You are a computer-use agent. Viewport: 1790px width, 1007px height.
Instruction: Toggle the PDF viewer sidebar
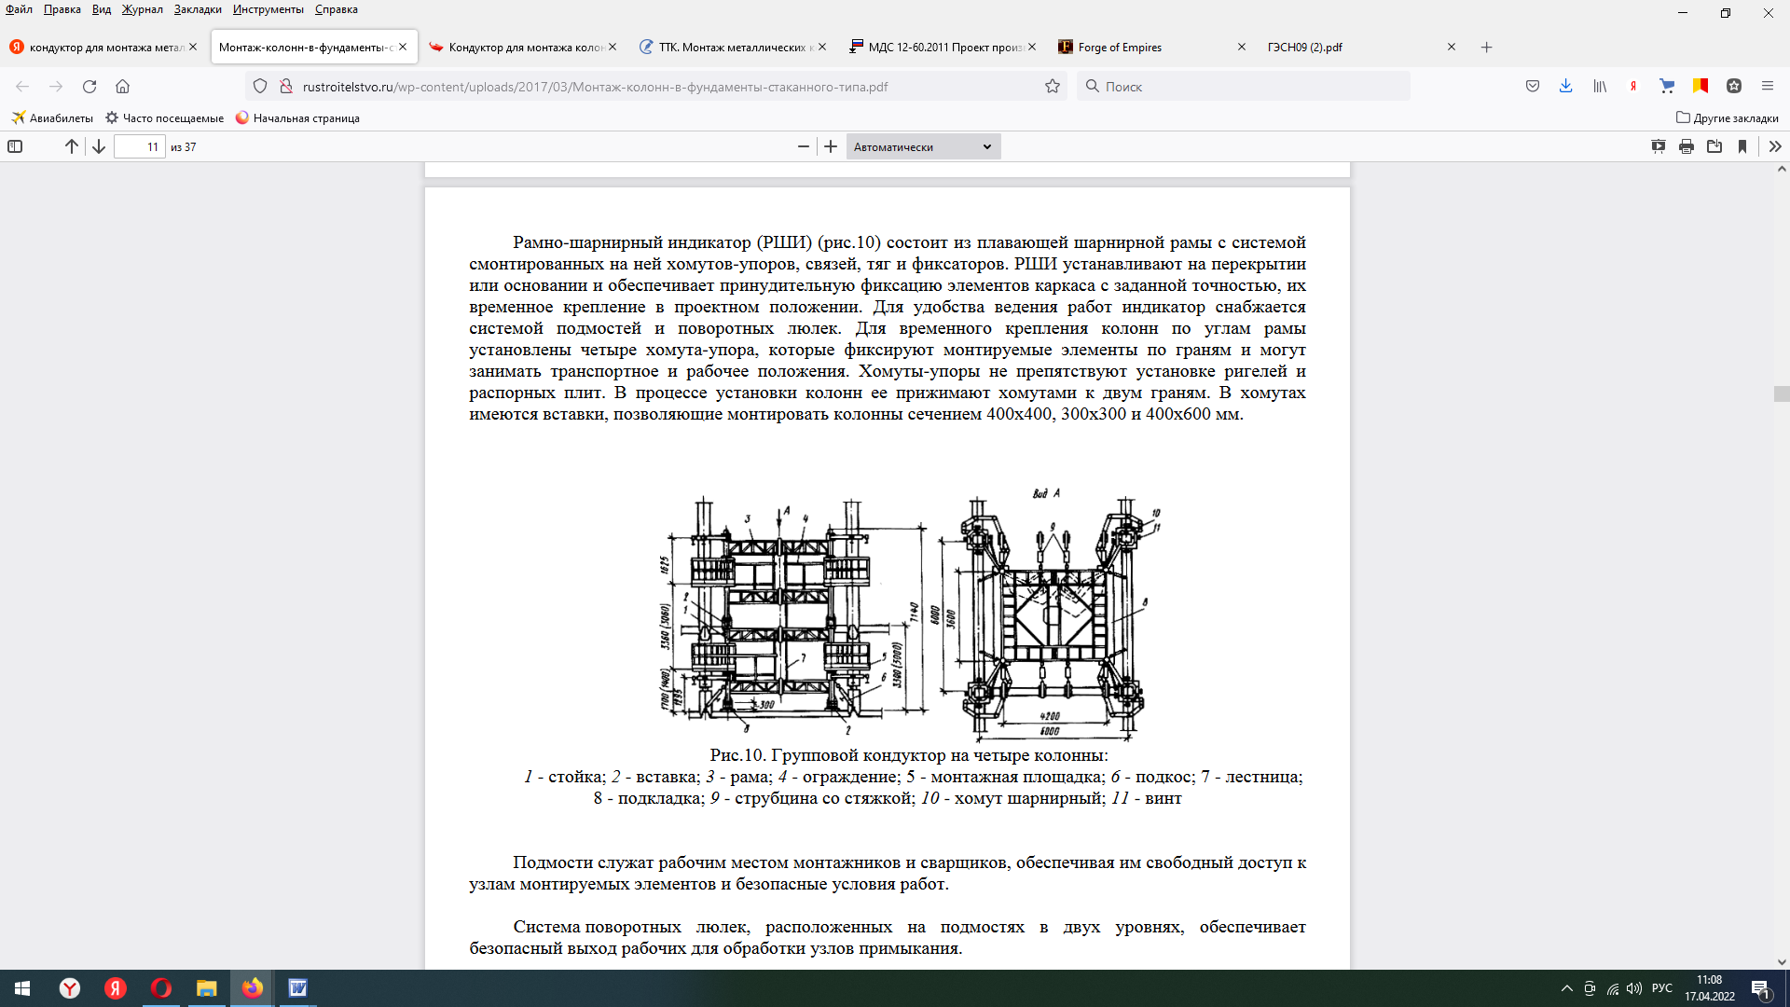(x=15, y=146)
